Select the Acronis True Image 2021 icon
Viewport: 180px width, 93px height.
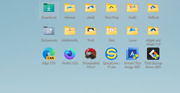[x=132, y=54]
